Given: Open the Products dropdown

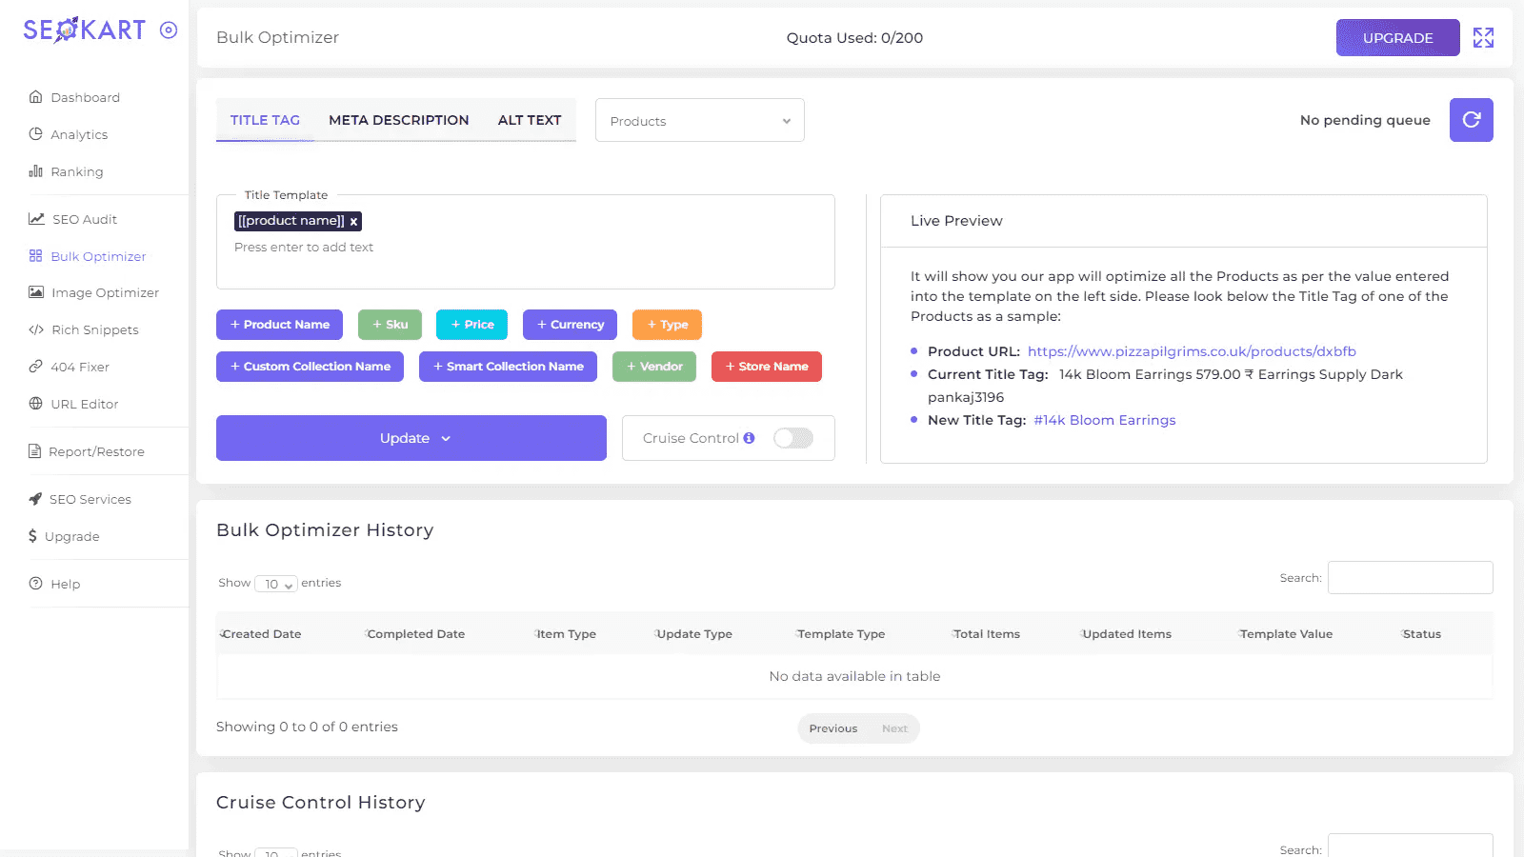Looking at the screenshot, I should (699, 121).
